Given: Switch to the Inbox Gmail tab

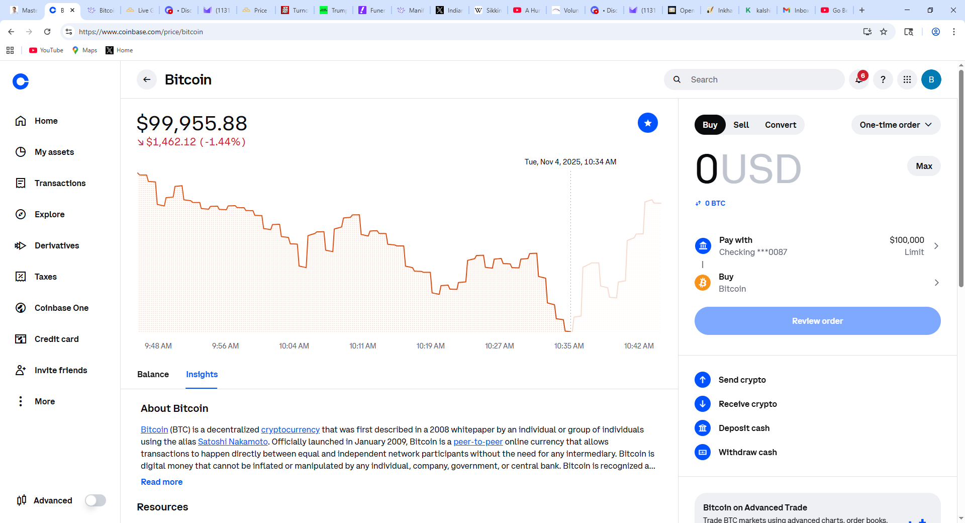Looking at the screenshot, I should tap(796, 10).
